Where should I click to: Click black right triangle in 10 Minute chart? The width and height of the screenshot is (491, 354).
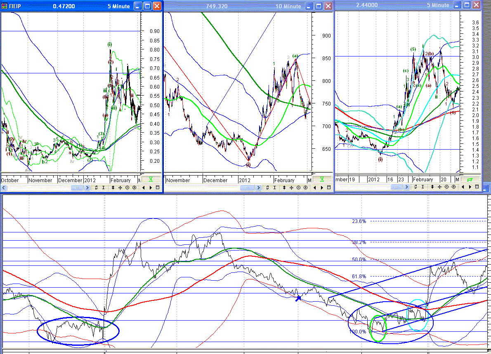(322, 188)
